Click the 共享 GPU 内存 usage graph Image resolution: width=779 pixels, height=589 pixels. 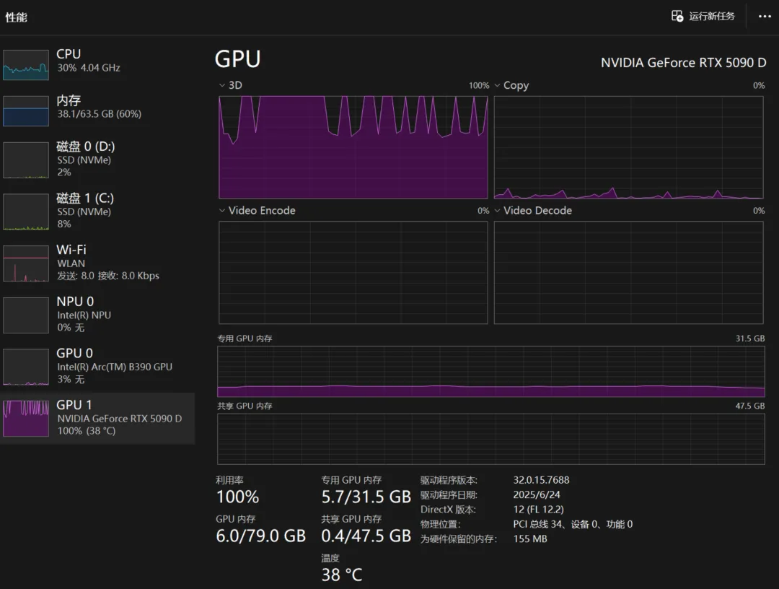pyautogui.click(x=491, y=439)
